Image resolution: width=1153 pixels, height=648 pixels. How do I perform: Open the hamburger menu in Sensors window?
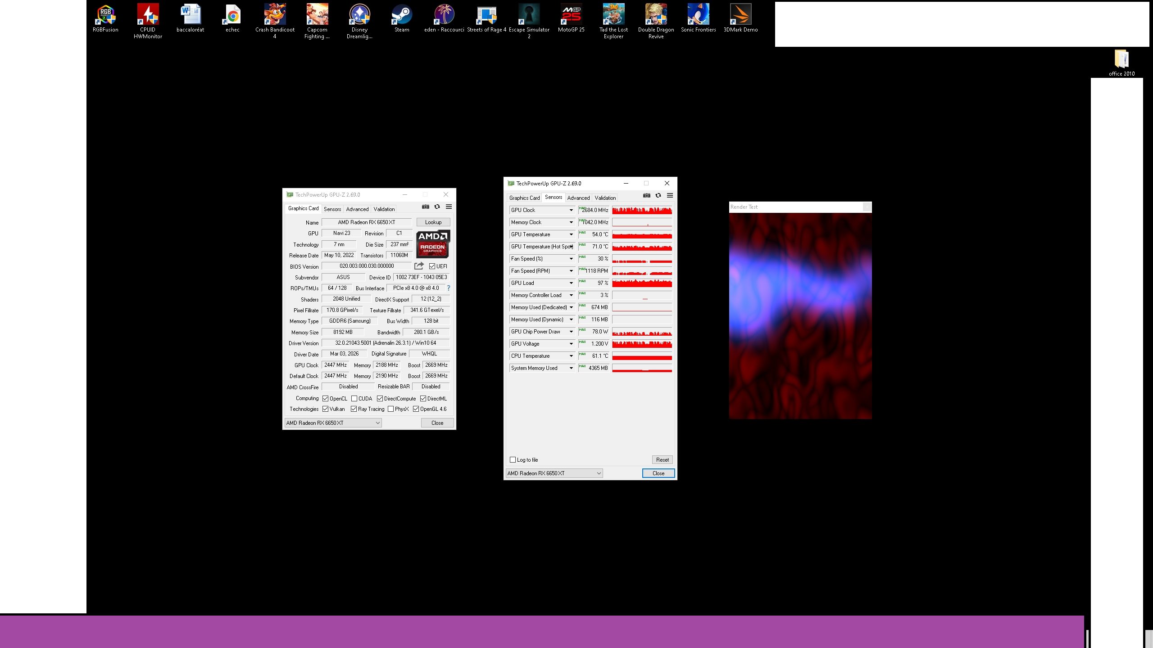[x=670, y=195]
